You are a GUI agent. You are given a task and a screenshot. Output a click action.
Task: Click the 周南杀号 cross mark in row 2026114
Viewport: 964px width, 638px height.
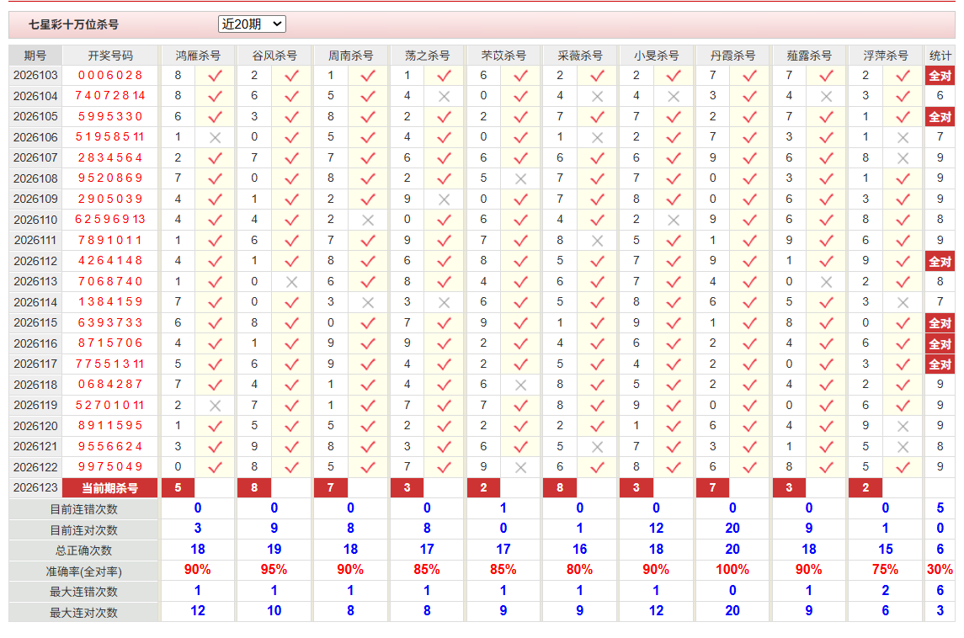point(368,302)
